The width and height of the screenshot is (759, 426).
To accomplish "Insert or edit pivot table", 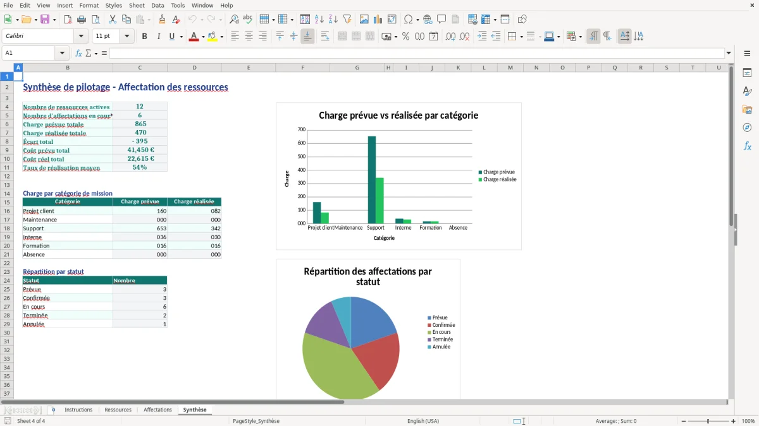I will (392, 20).
